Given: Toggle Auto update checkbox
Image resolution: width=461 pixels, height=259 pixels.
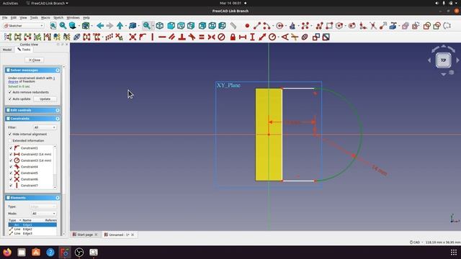Looking at the screenshot, I should coord(10,99).
